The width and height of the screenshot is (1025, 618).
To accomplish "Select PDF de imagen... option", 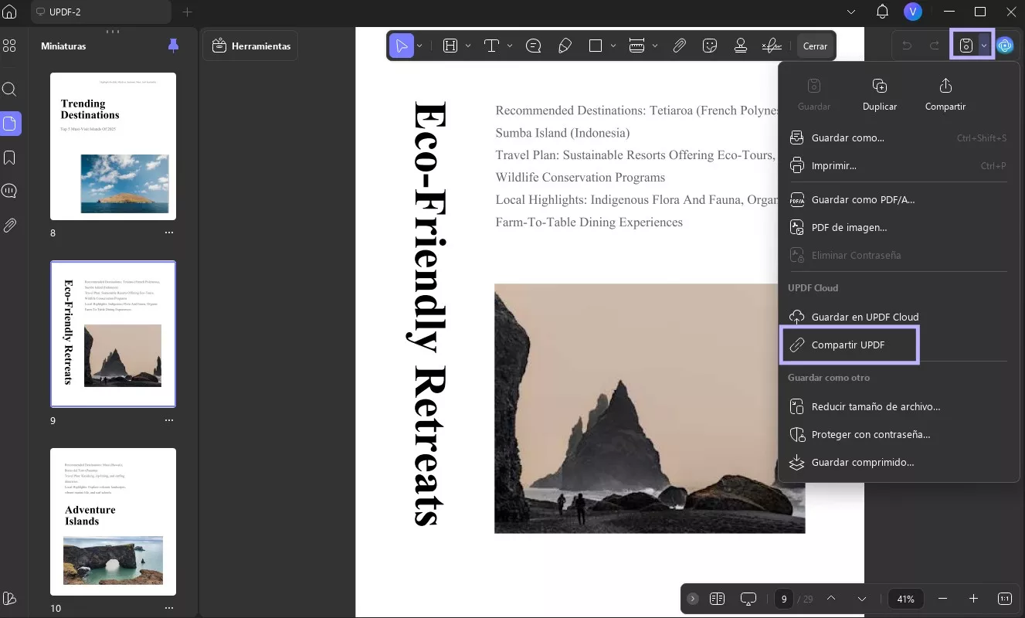I will click(899, 227).
